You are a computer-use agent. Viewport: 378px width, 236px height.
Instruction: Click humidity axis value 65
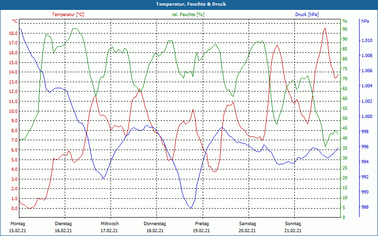coord(345,89)
